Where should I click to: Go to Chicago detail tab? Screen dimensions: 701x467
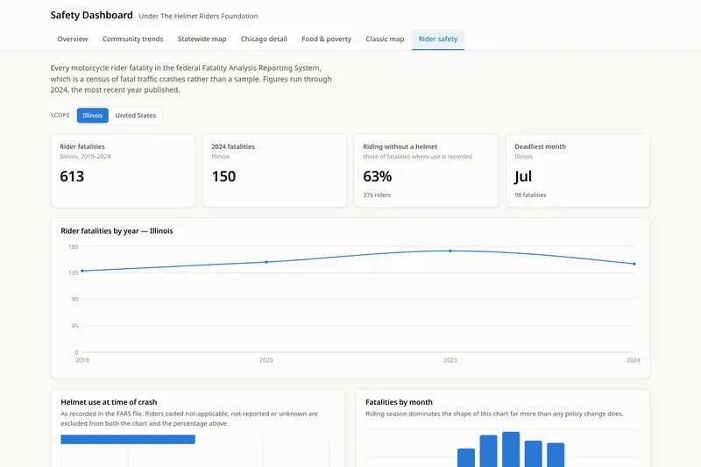point(264,39)
